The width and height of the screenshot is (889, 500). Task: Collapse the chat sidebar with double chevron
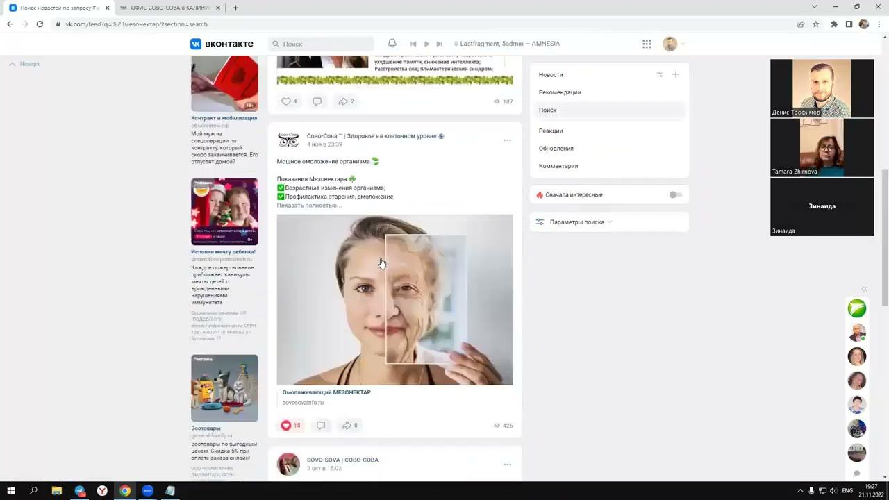[864, 289]
